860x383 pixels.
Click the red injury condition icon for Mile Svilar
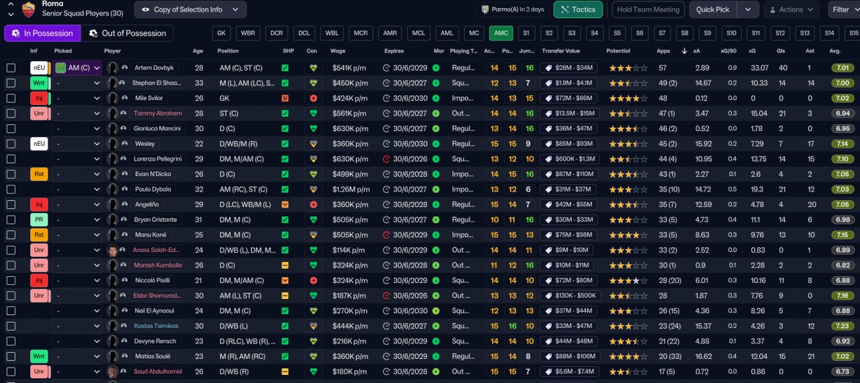(312, 98)
